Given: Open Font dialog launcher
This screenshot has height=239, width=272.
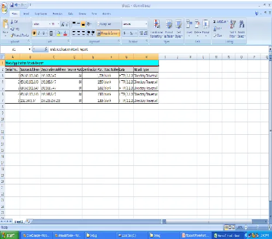Looking at the screenshot, I should (x=68, y=41).
